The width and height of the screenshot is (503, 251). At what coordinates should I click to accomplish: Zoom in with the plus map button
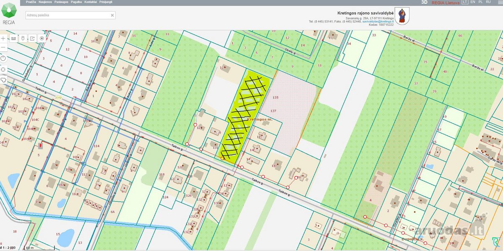(3, 38)
